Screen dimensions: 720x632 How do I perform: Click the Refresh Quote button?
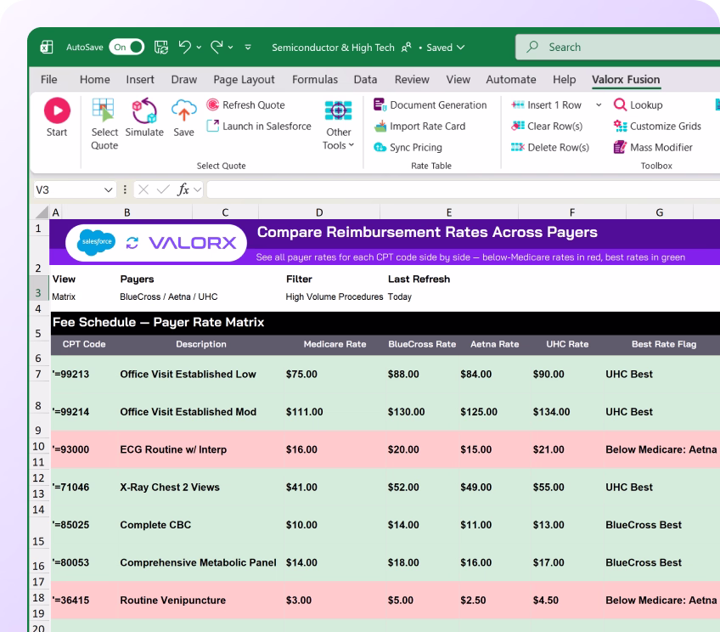[x=245, y=104]
